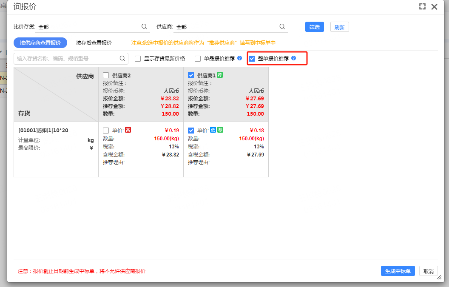Close the 询报价 dialog
This screenshot has height=287, width=449.
435,6
